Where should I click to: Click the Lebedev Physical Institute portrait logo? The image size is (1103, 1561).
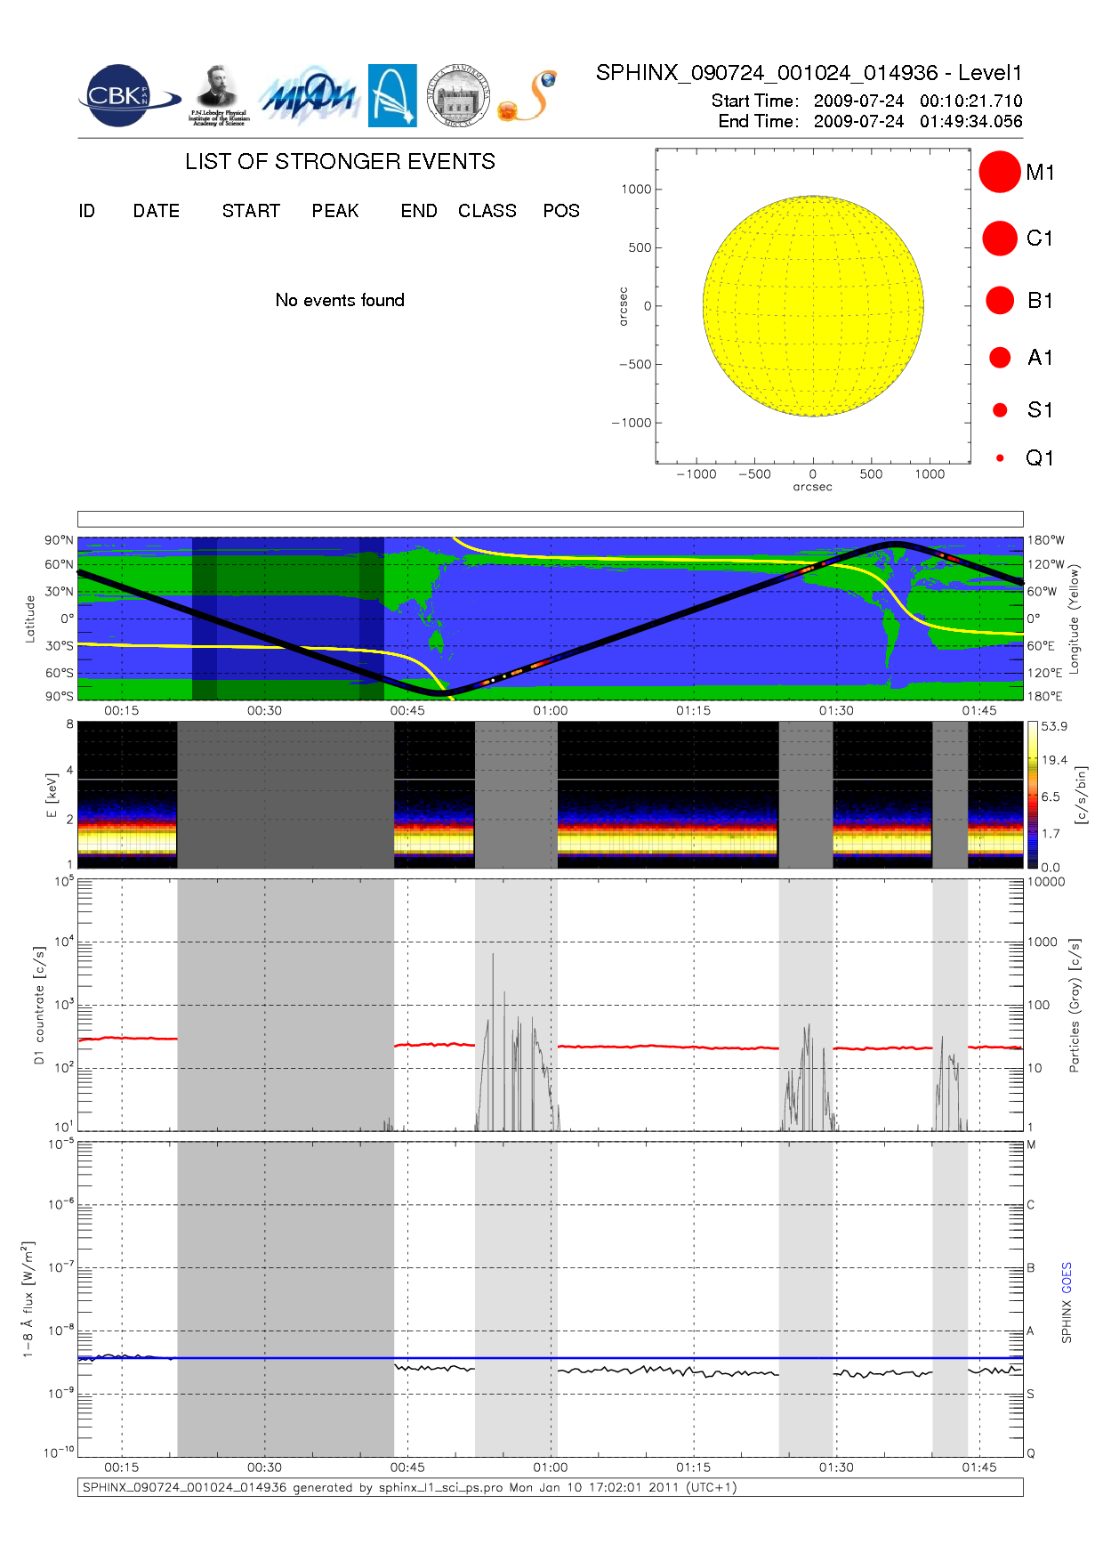[x=219, y=95]
